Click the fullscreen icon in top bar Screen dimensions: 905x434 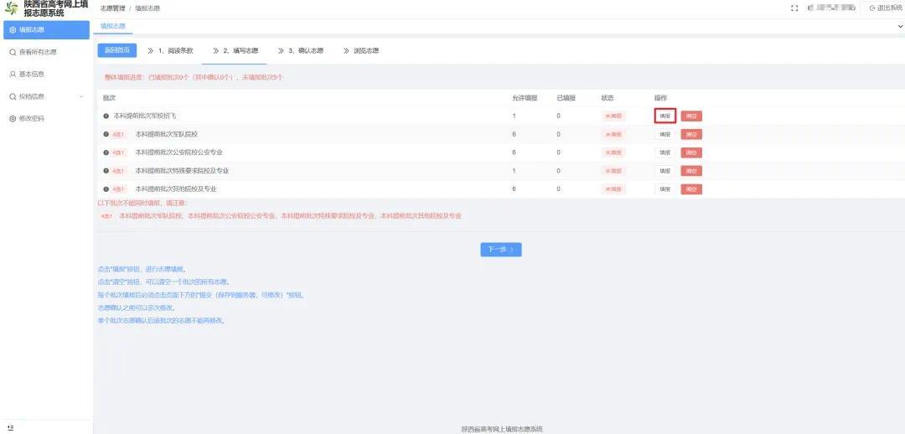pyautogui.click(x=794, y=8)
